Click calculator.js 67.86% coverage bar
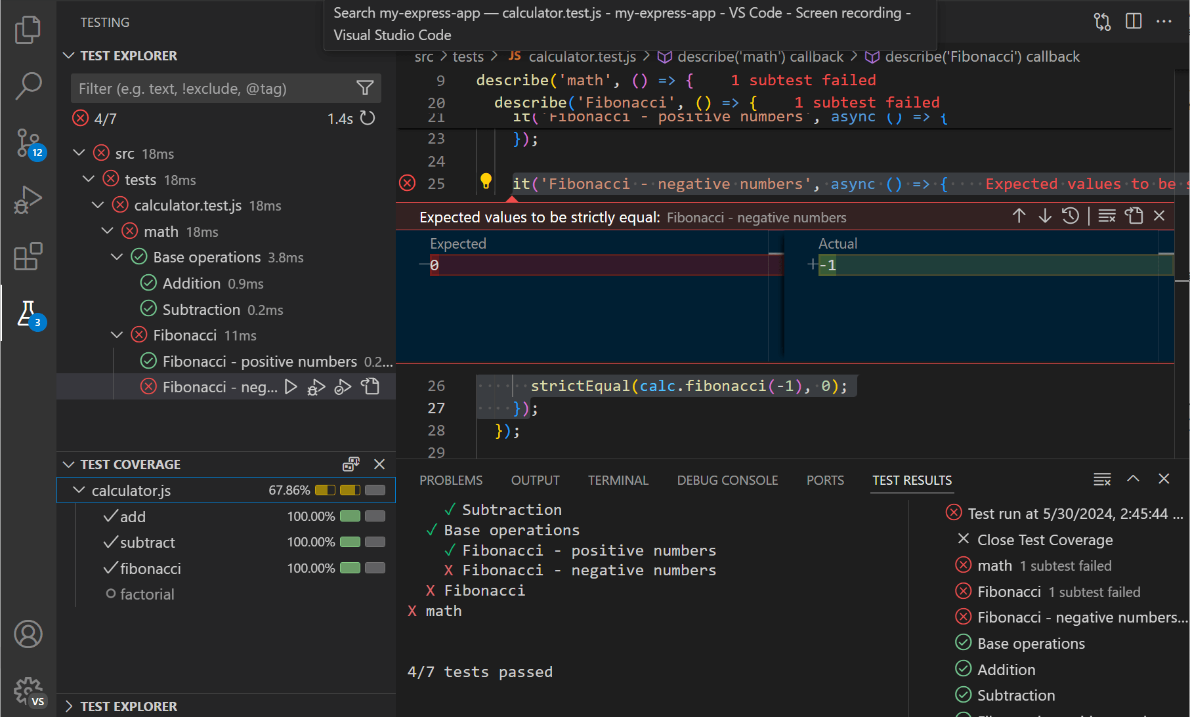The image size is (1190, 717). pos(351,490)
